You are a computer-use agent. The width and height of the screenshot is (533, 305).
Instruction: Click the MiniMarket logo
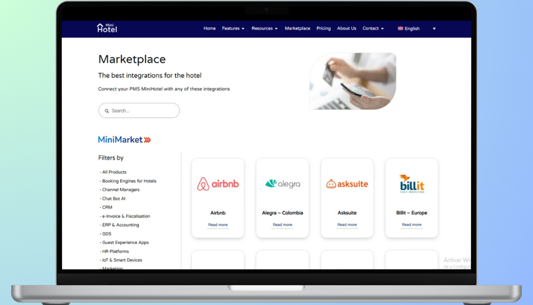[x=124, y=140]
